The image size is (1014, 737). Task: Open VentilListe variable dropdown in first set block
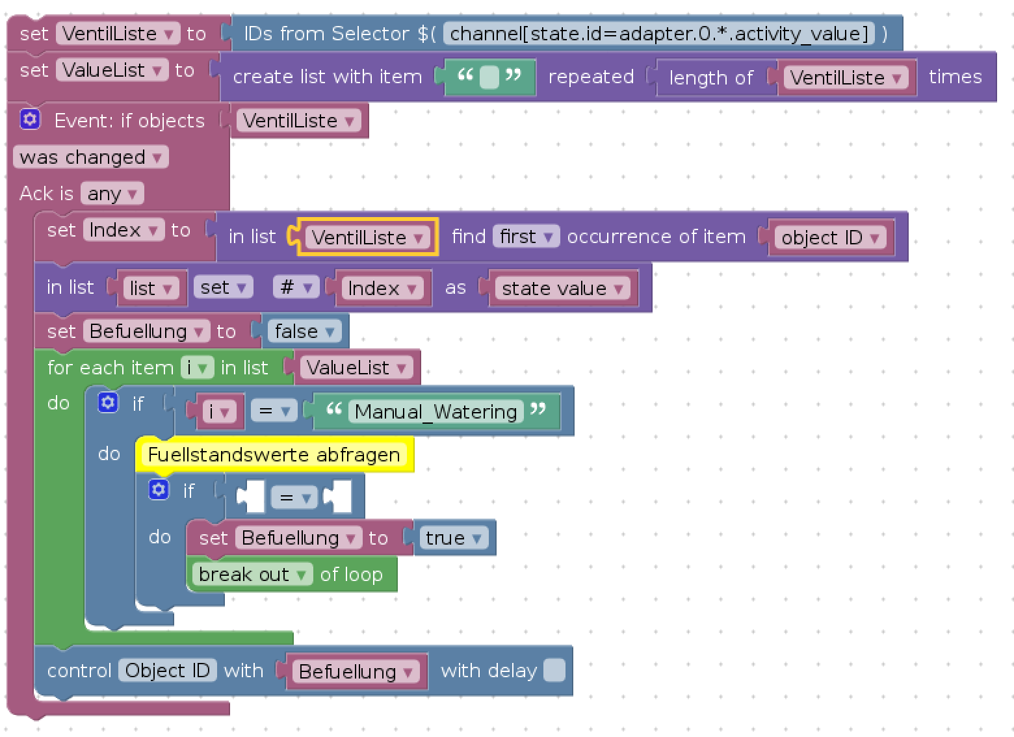pos(118,34)
